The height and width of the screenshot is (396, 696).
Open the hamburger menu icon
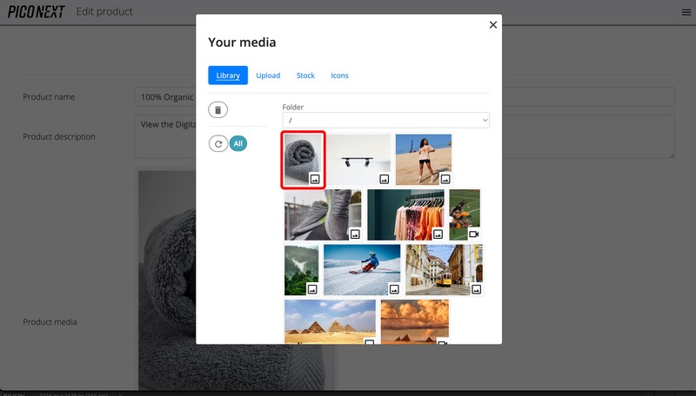pyautogui.click(x=685, y=12)
